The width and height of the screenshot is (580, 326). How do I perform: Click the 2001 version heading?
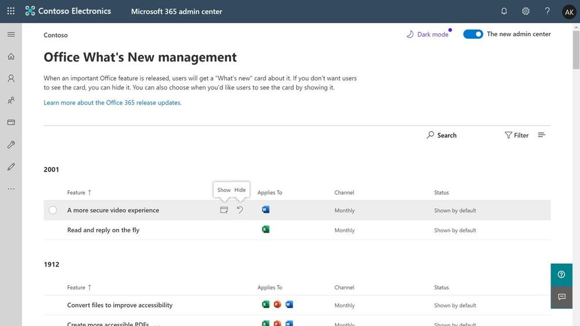(x=52, y=169)
